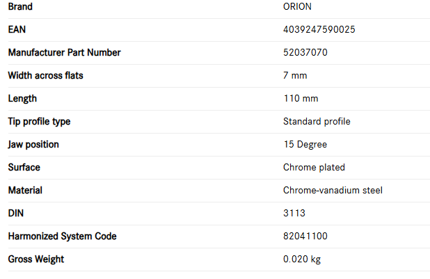Select the ORION brand value
The height and width of the screenshot is (279, 430).
[x=297, y=6]
